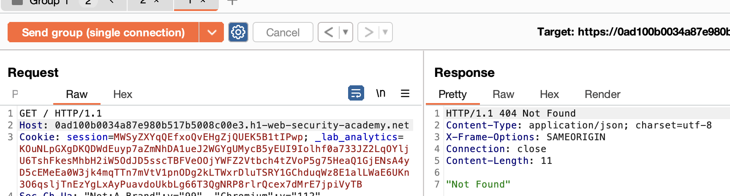
Task: Select the response Pretty tab
Action: pos(452,94)
